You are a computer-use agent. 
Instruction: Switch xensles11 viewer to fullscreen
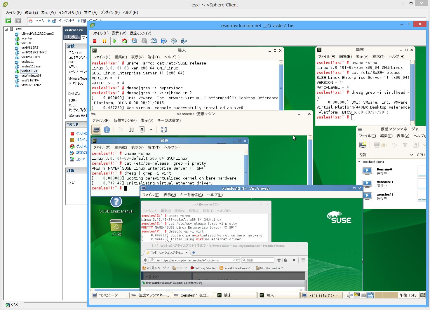pyautogui.click(x=164, y=130)
